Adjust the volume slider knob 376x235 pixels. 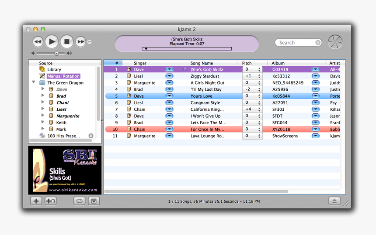coord(56,53)
